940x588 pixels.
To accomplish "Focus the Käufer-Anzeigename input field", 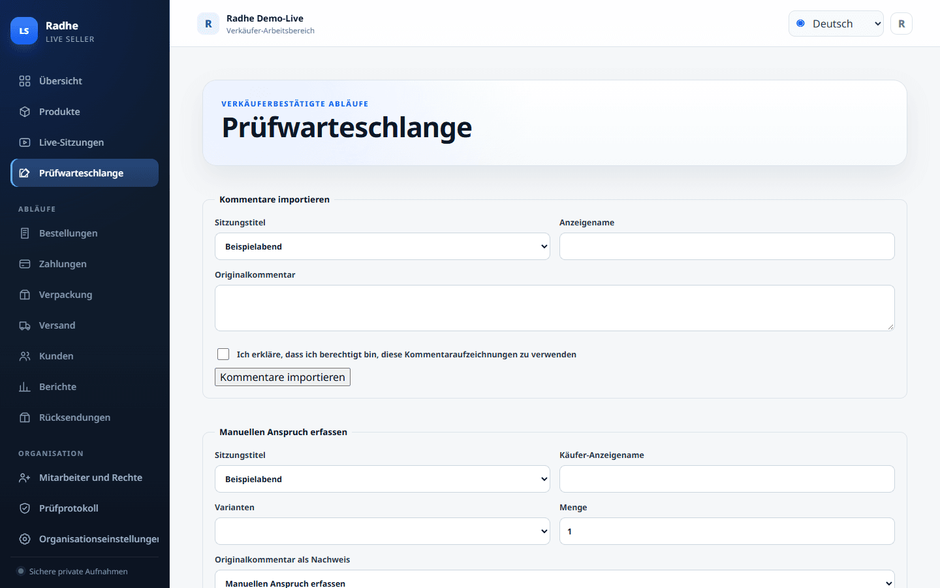I will point(727,479).
